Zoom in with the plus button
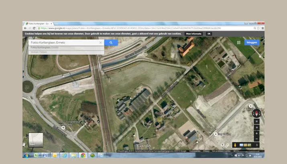This screenshot has height=164, width=287. point(257,133)
